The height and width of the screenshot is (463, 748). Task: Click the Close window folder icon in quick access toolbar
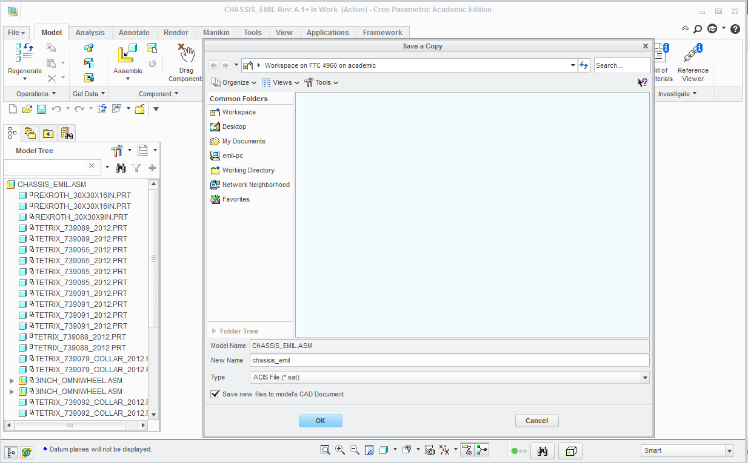click(x=140, y=109)
